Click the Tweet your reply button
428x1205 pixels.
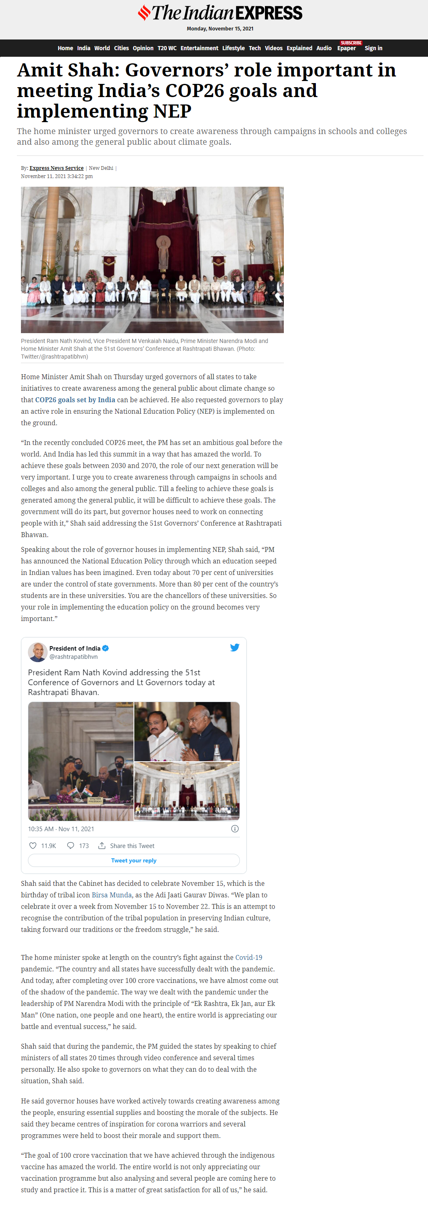[133, 860]
